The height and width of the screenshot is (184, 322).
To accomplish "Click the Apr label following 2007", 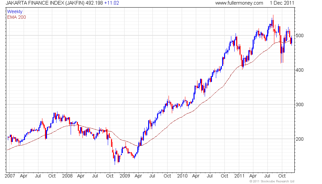I will [24, 176].
